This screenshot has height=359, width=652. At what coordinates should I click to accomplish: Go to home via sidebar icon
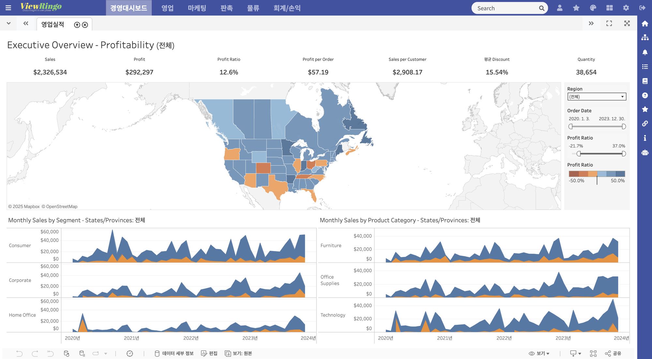point(645,23)
